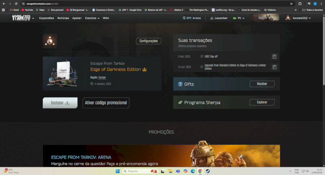Open Steam from the taskbar
Viewport: 325px width, 175px height.
coord(208,171)
